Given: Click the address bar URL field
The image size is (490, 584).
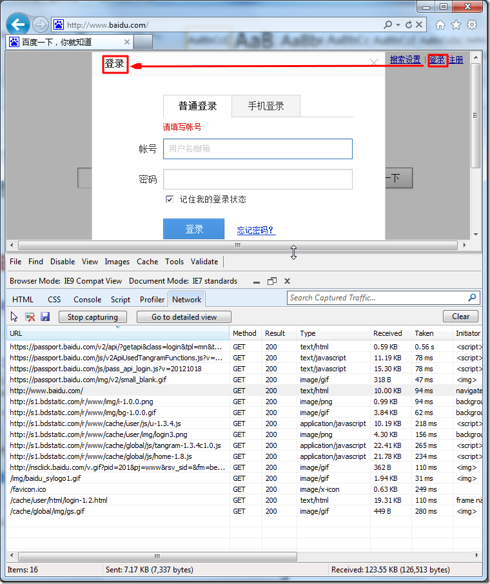Looking at the screenshot, I should pyautogui.click(x=224, y=25).
